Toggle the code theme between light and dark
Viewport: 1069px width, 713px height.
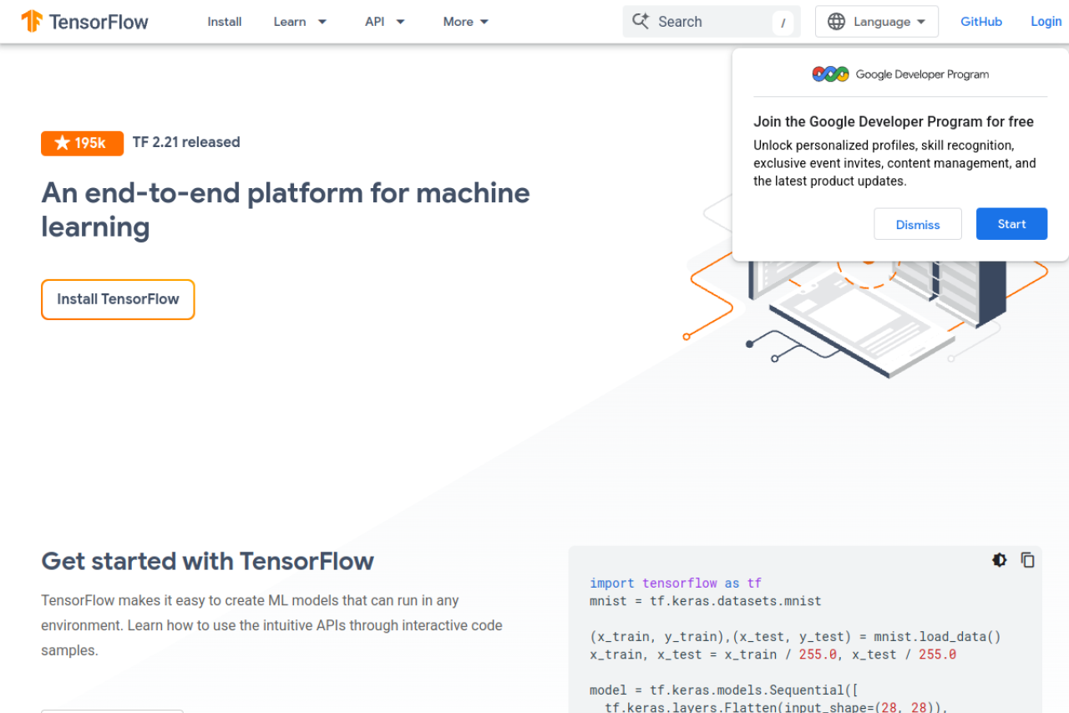pos(1000,560)
